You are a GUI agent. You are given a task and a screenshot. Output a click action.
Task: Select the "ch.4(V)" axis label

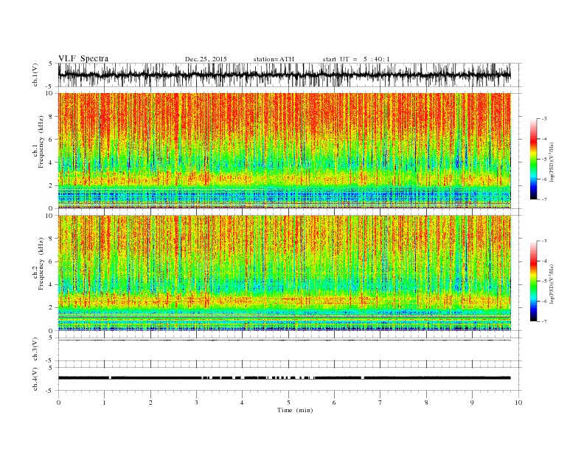coord(35,379)
